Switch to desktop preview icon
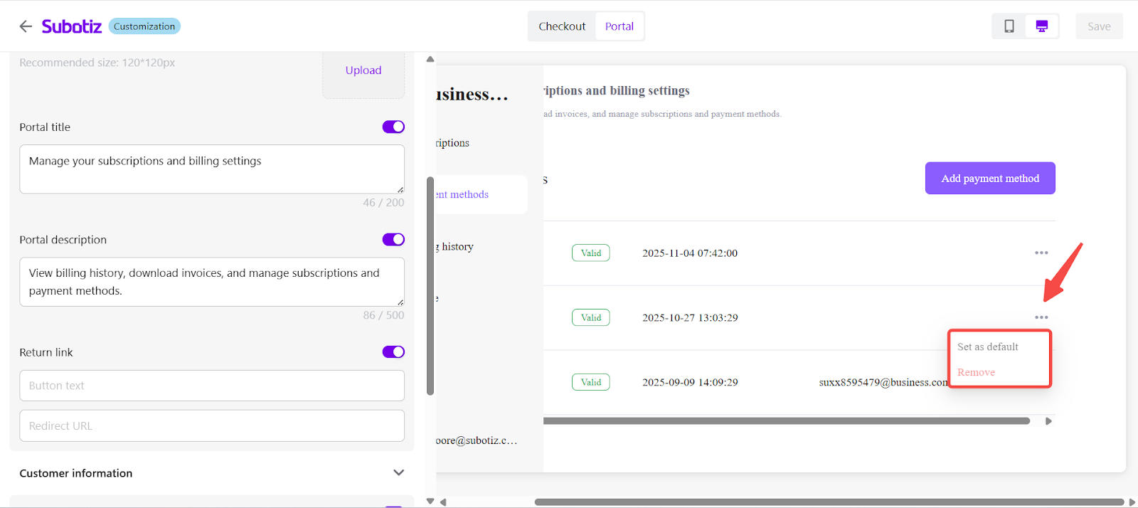Screen dimensions: 1138x508 (x=1041, y=26)
